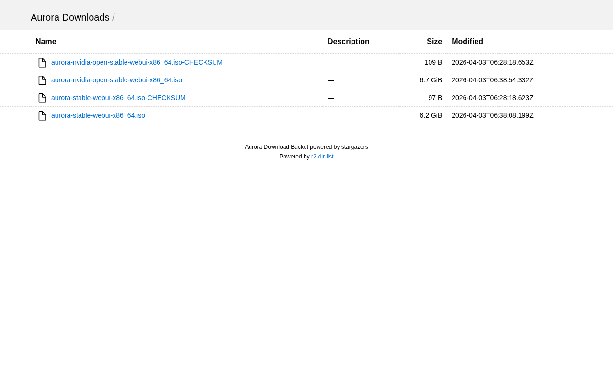Download the aurora-nvidia-open-stable-webui-x86_64.iso-CHECKSUM file

pyautogui.click(x=136, y=62)
